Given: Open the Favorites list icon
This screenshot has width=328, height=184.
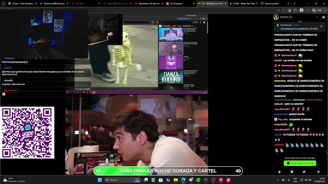Looking at the screenshot, I should (x=295, y=10).
